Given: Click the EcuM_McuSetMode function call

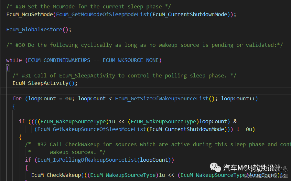Looking at the screenshot, I should (x=30, y=15).
